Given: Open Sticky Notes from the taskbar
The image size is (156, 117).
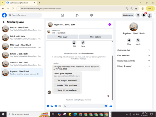Looking at the screenshot, I should [x=70, y=114].
